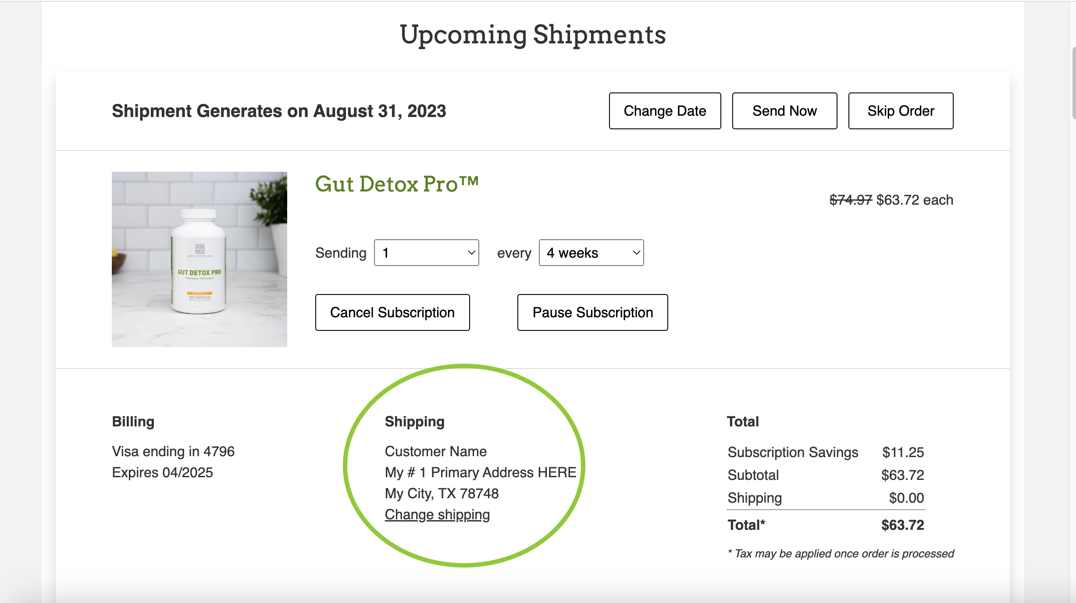The image size is (1076, 603).
Task: Click Cancel Subscription
Action: pyautogui.click(x=392, y=312)
